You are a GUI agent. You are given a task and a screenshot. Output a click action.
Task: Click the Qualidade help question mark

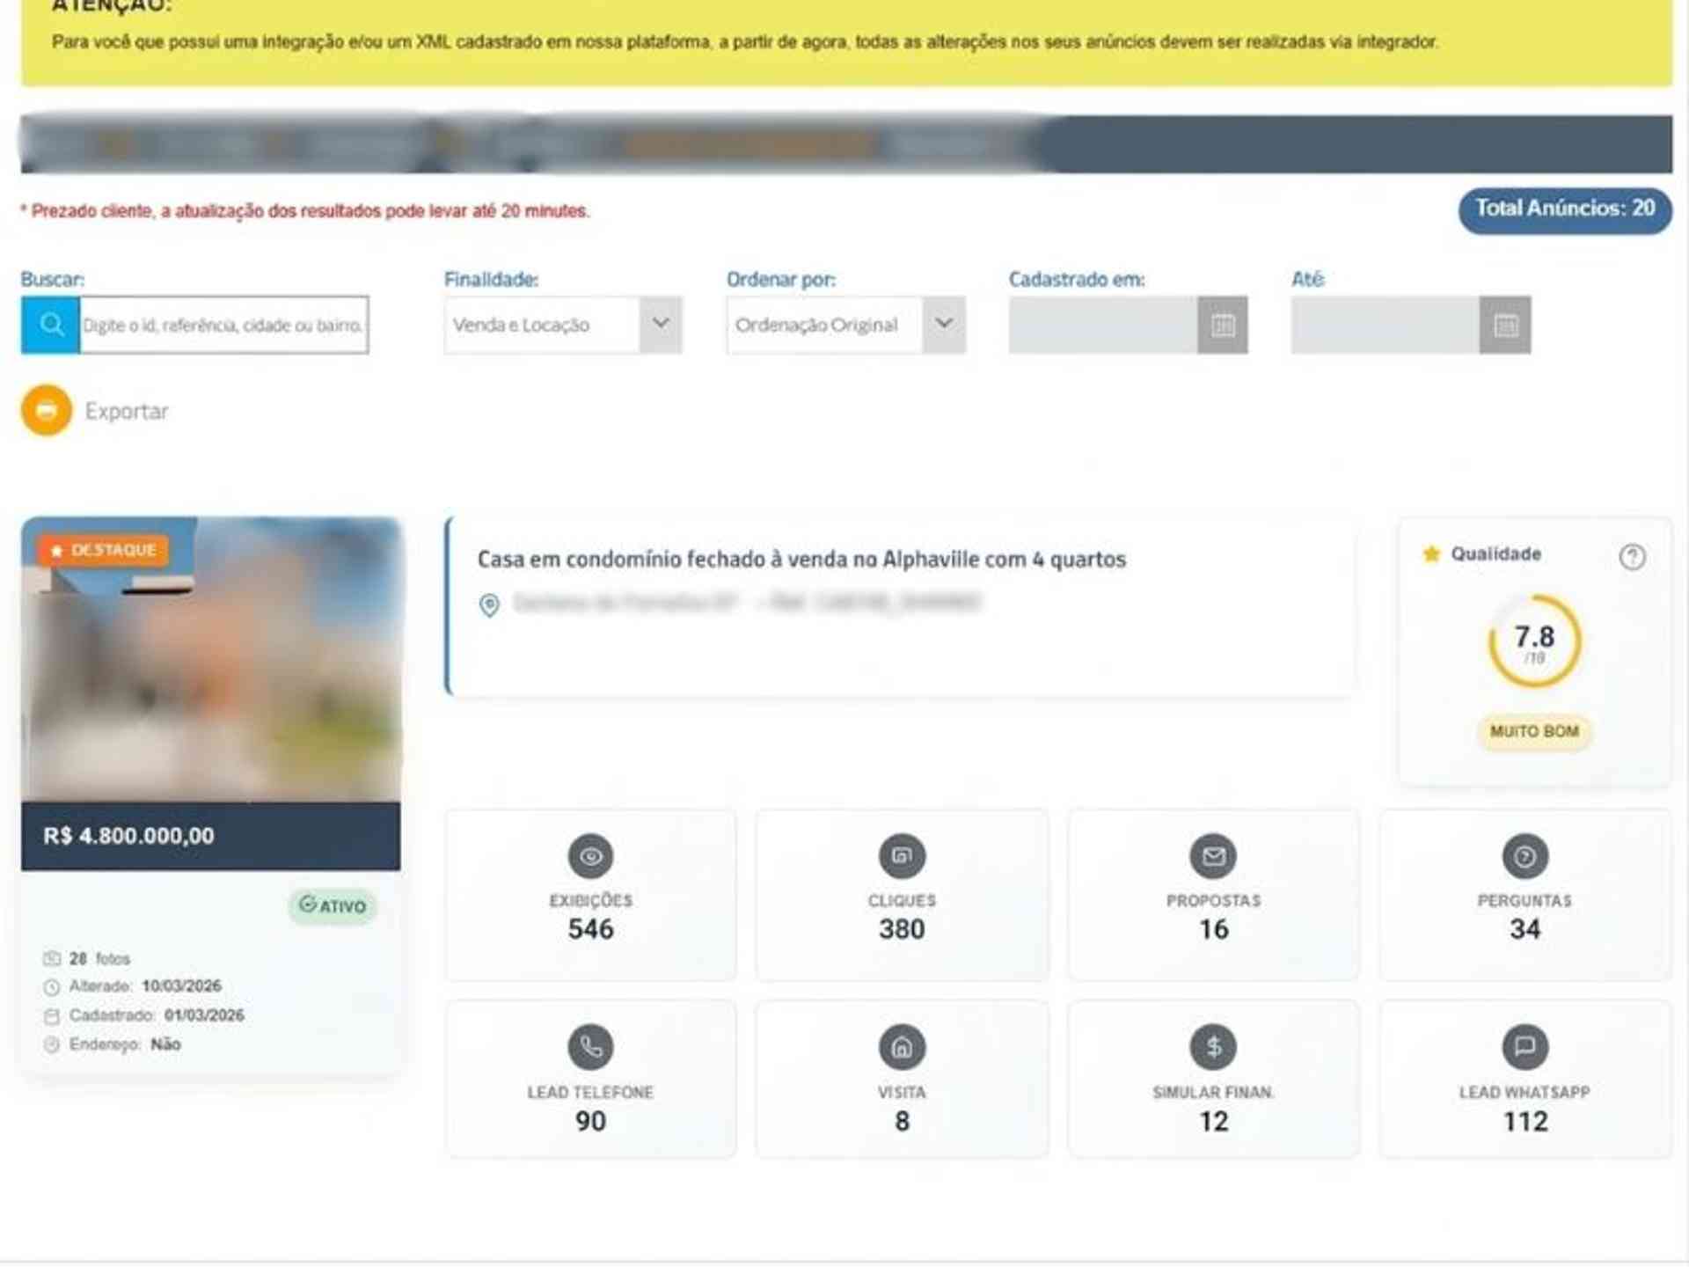(1632, 556)
